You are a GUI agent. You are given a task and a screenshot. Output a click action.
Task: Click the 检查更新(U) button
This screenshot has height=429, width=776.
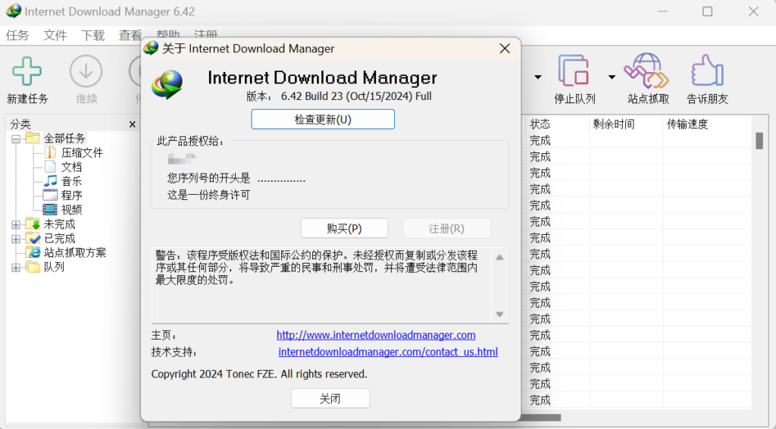[x=323, y=120]
